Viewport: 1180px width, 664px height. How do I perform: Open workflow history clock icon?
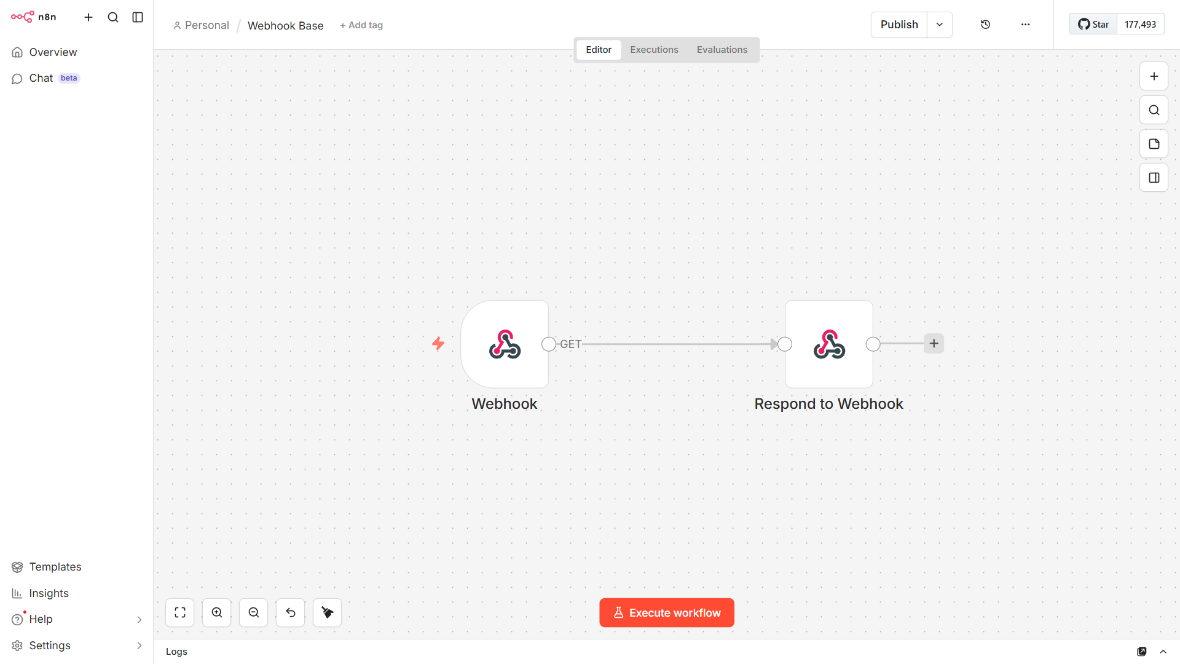pos(985,25)
